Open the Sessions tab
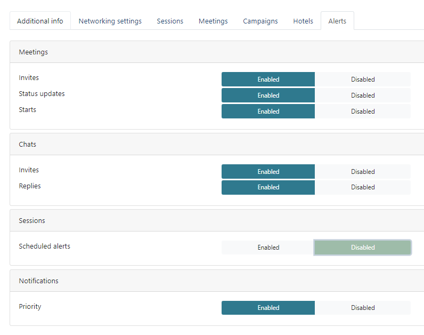Image resolution: width=424 pixels, height=335 pixels. (x=170, y=21)
